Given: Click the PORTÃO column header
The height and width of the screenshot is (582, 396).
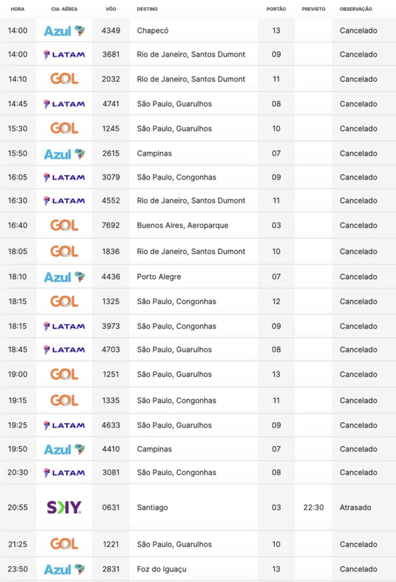Looking at the screenshot, I should pos(276,9).
